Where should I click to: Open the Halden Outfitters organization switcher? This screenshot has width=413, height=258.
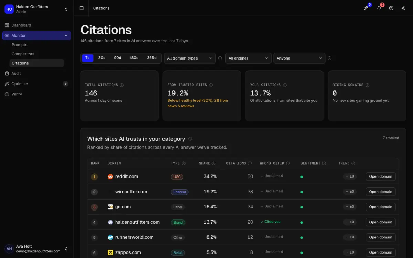click(x=36, y=9)
